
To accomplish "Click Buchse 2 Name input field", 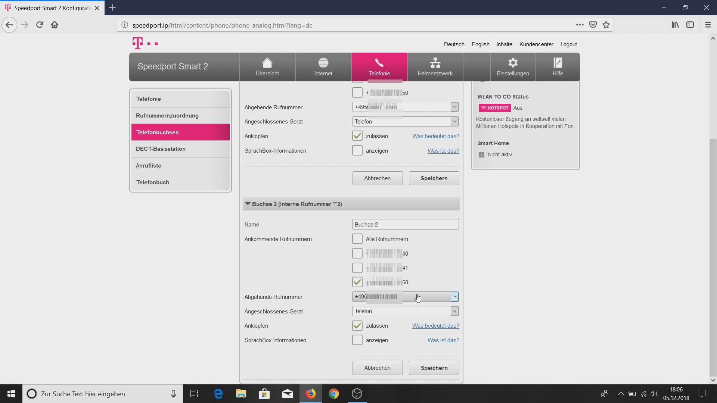I will (x=405, y=224).
